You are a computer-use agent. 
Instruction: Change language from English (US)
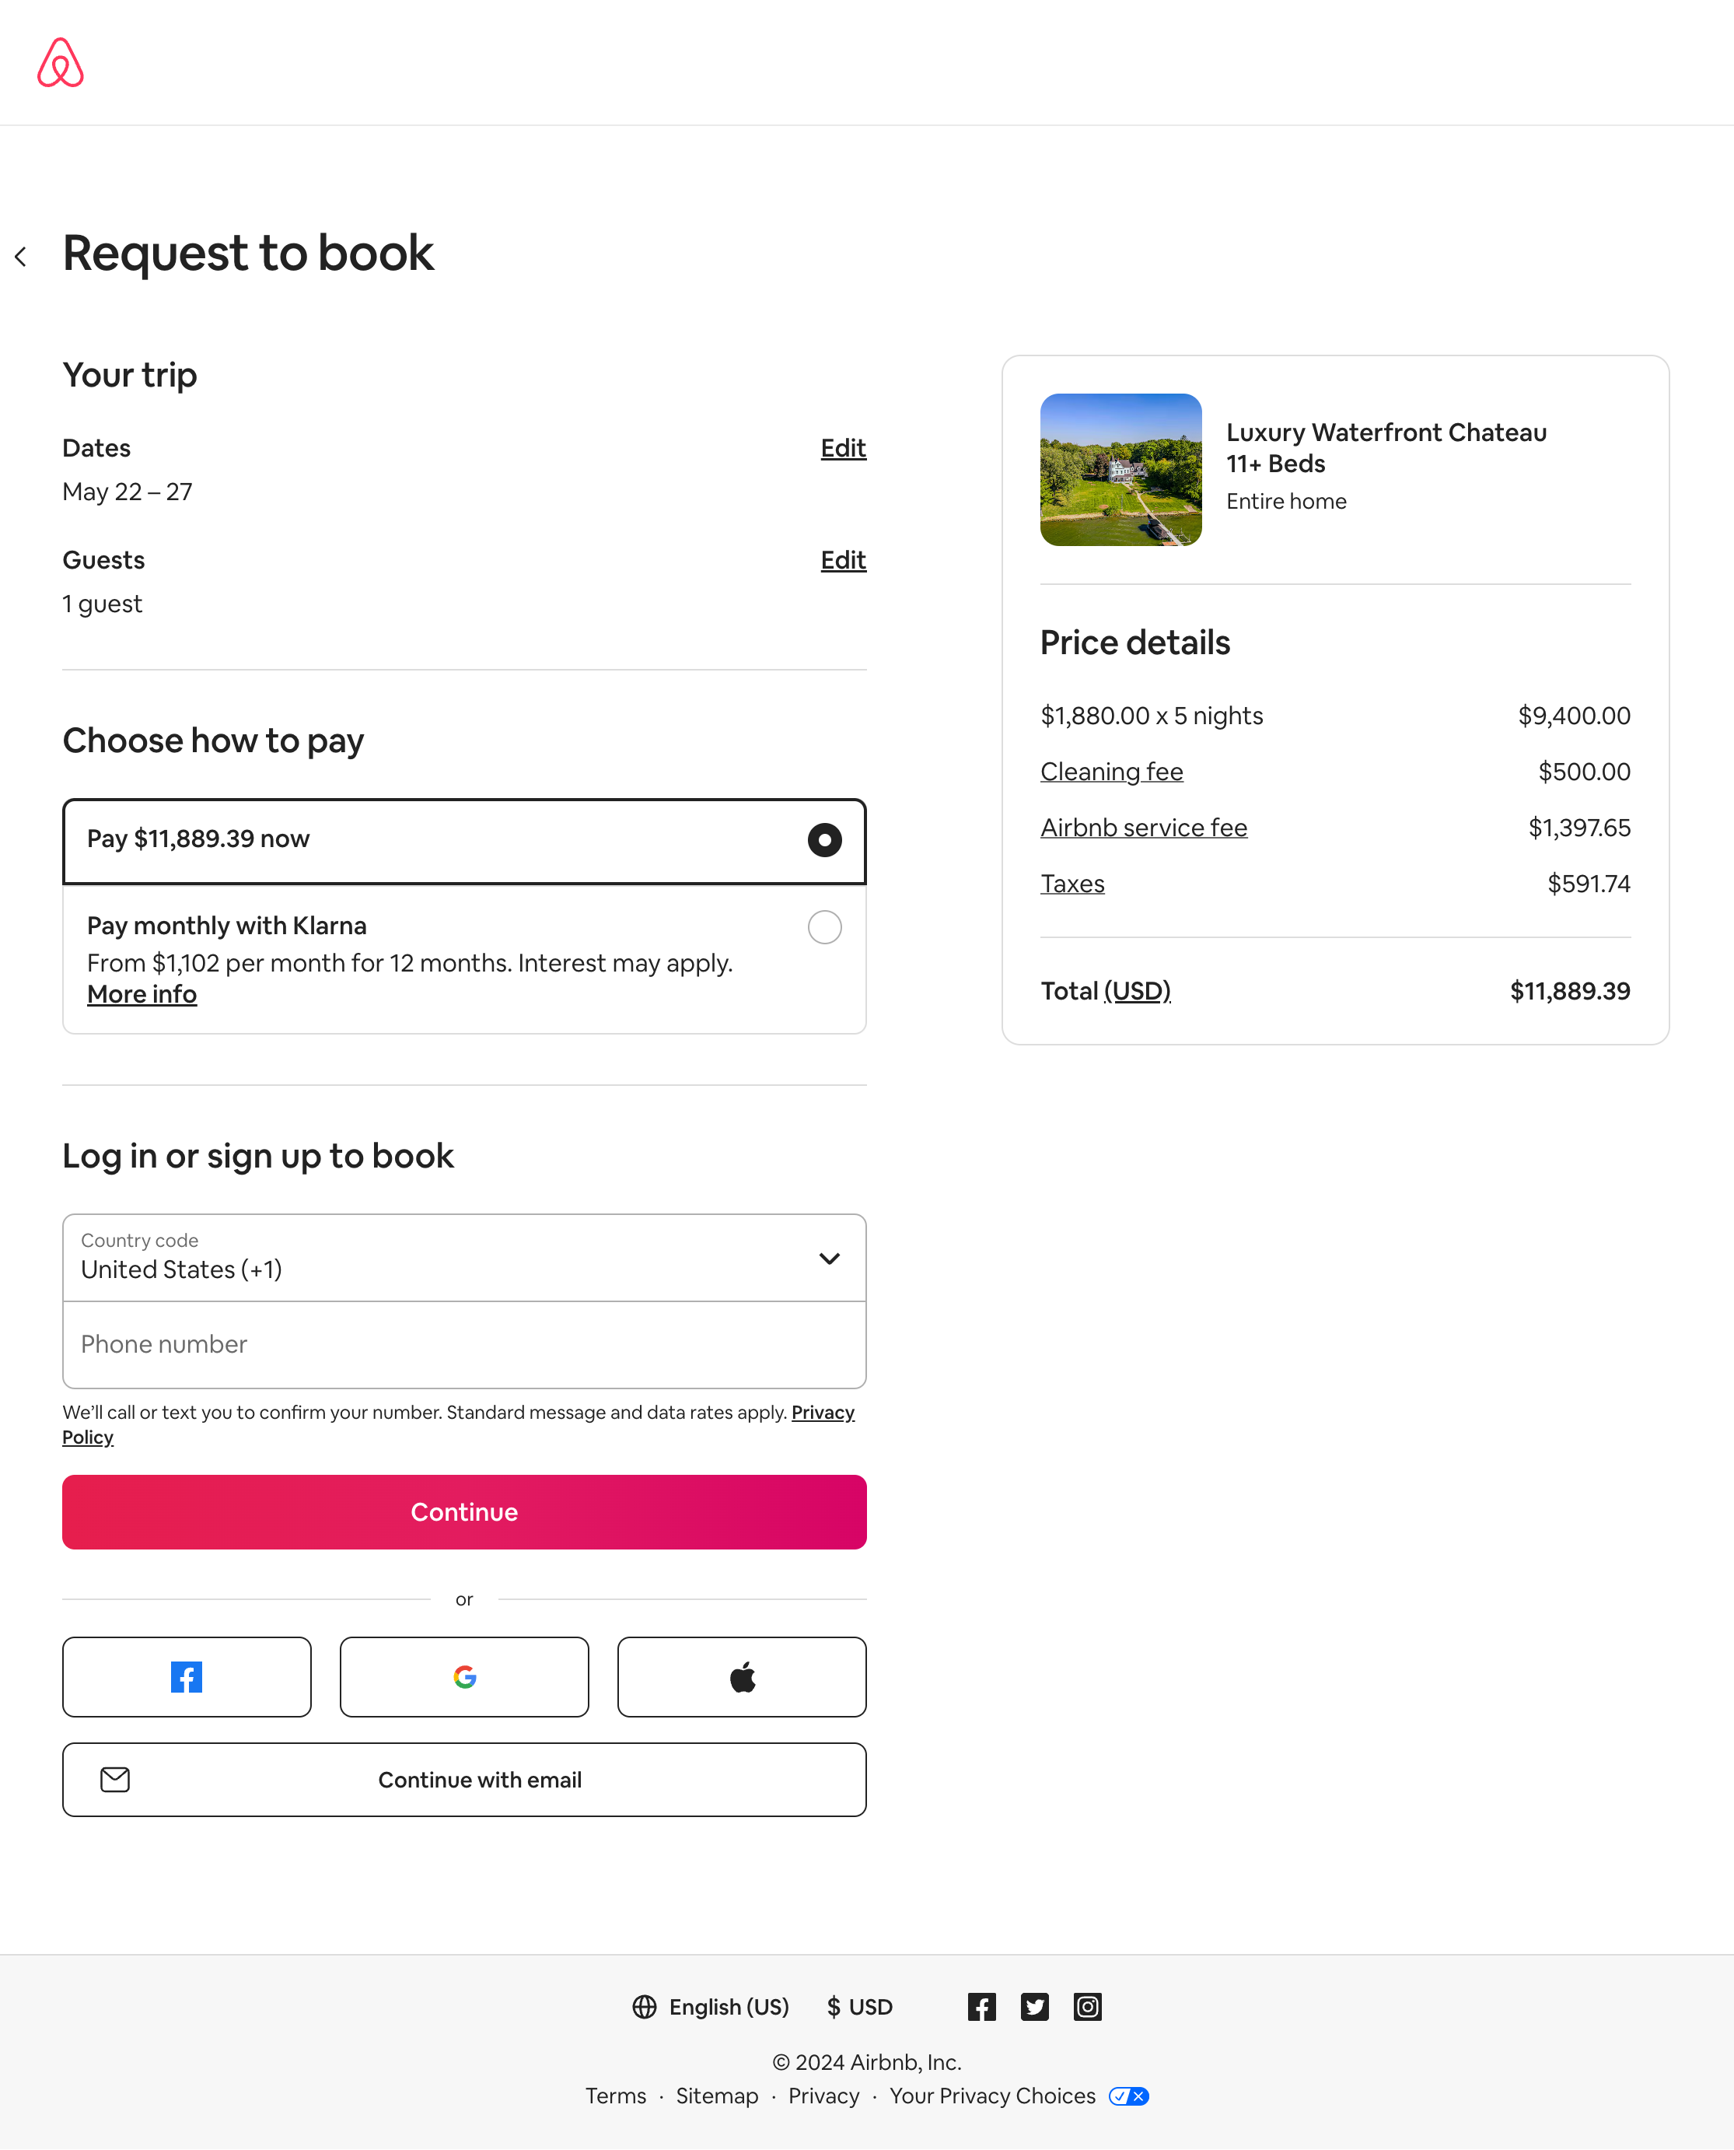[x=711, y=2006]
